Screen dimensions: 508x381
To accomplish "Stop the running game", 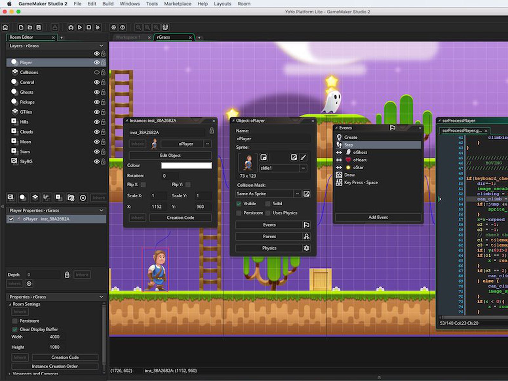I will point(89,27).
